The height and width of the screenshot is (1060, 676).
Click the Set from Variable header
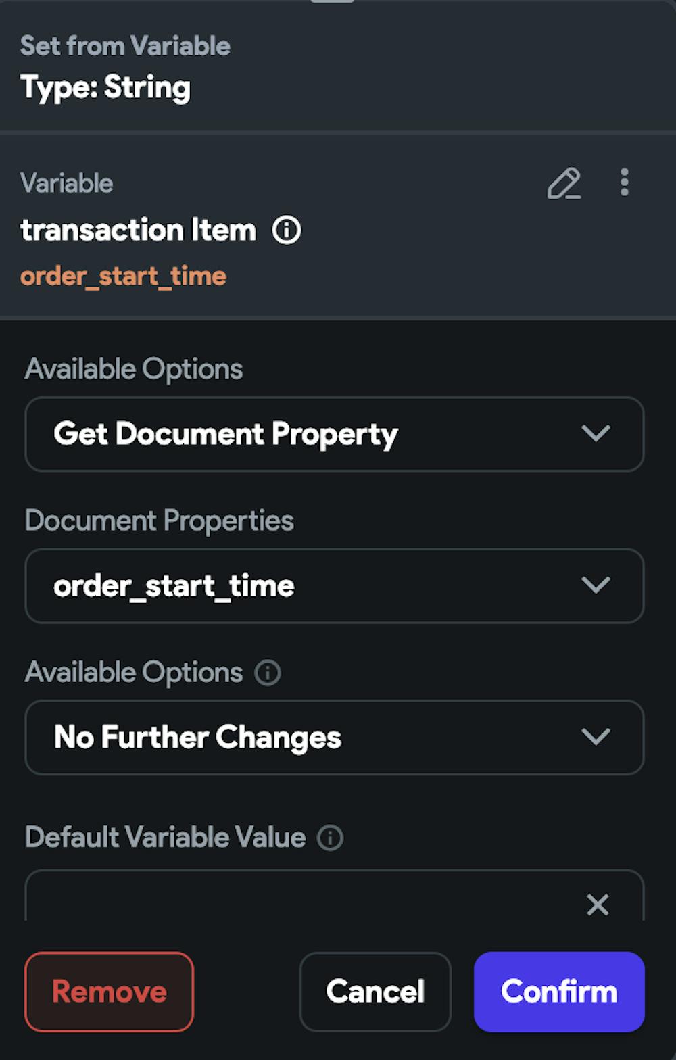click(x=125, y=46)
